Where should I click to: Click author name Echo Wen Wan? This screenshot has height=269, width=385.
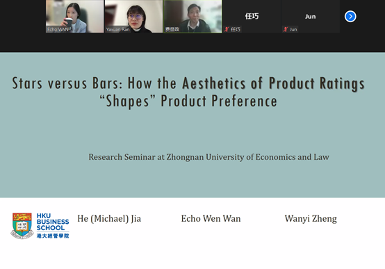[x=211, y=218]
